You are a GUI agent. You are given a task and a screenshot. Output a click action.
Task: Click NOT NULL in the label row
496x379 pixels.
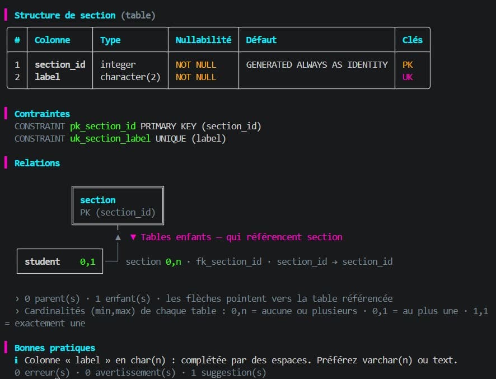tap(196, 77)
